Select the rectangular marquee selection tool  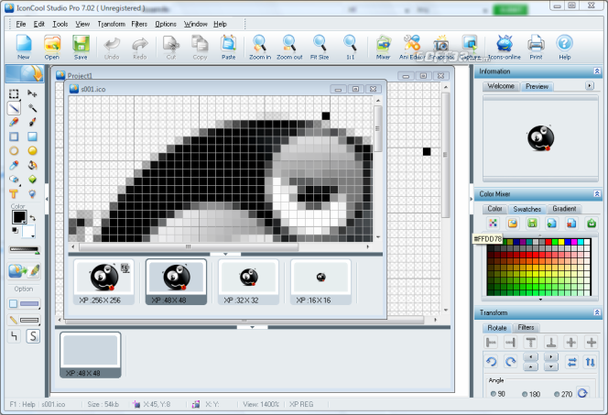(14, 93)
